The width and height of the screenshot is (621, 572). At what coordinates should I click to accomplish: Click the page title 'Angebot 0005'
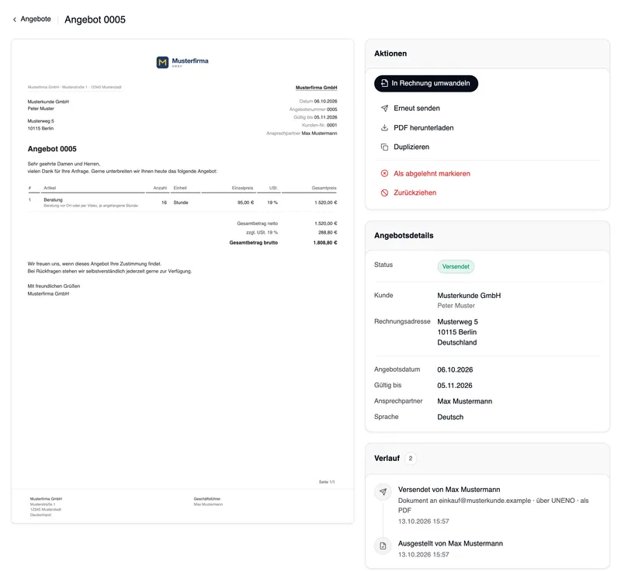(95, 19)
